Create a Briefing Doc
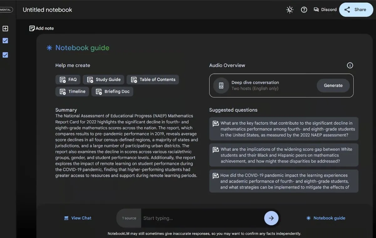Viewport: 376px width, 238px height. click(x=112, y=91)
